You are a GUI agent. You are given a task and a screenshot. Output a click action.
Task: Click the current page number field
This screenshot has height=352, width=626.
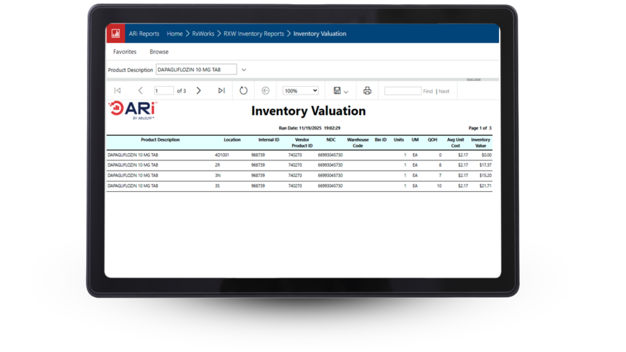(164, 91)
